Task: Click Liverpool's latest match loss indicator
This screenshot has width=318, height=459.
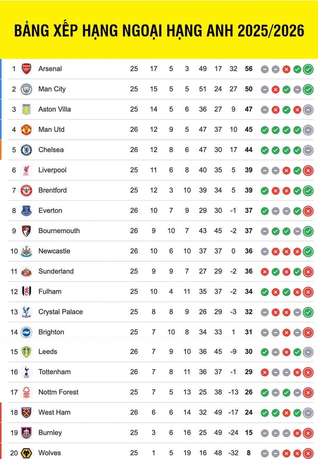Action: coord(308,170)
